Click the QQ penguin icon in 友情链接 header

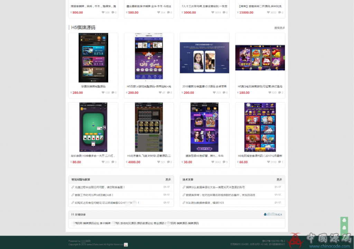[265, 215]
